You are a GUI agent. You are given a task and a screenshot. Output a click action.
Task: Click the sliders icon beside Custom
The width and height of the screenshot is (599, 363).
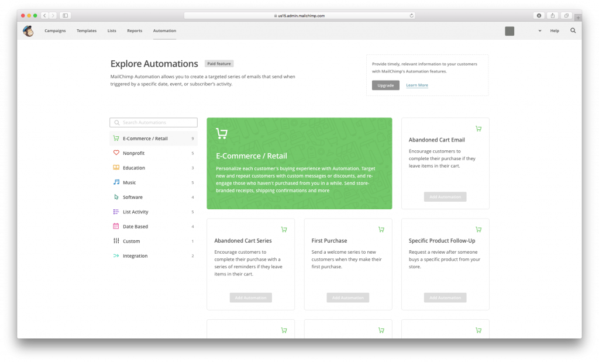click(116, 241)
